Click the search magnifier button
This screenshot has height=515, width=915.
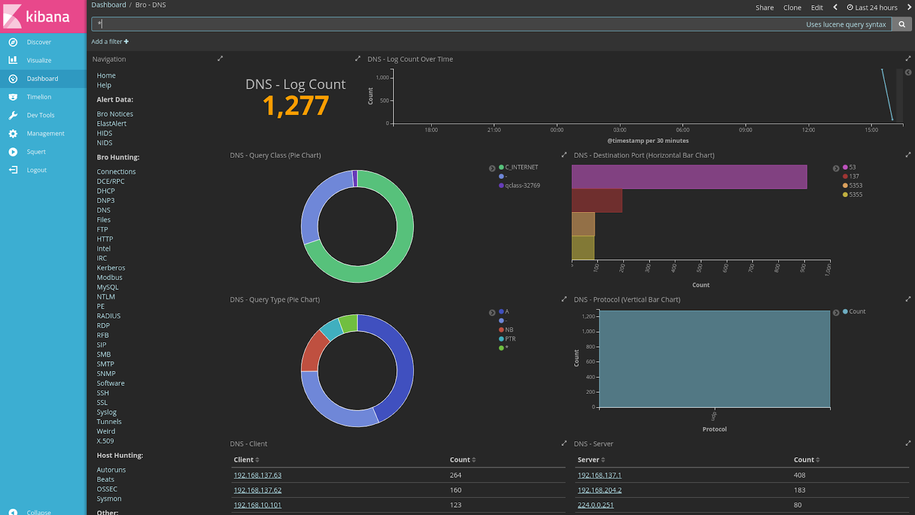click(902, 25)
